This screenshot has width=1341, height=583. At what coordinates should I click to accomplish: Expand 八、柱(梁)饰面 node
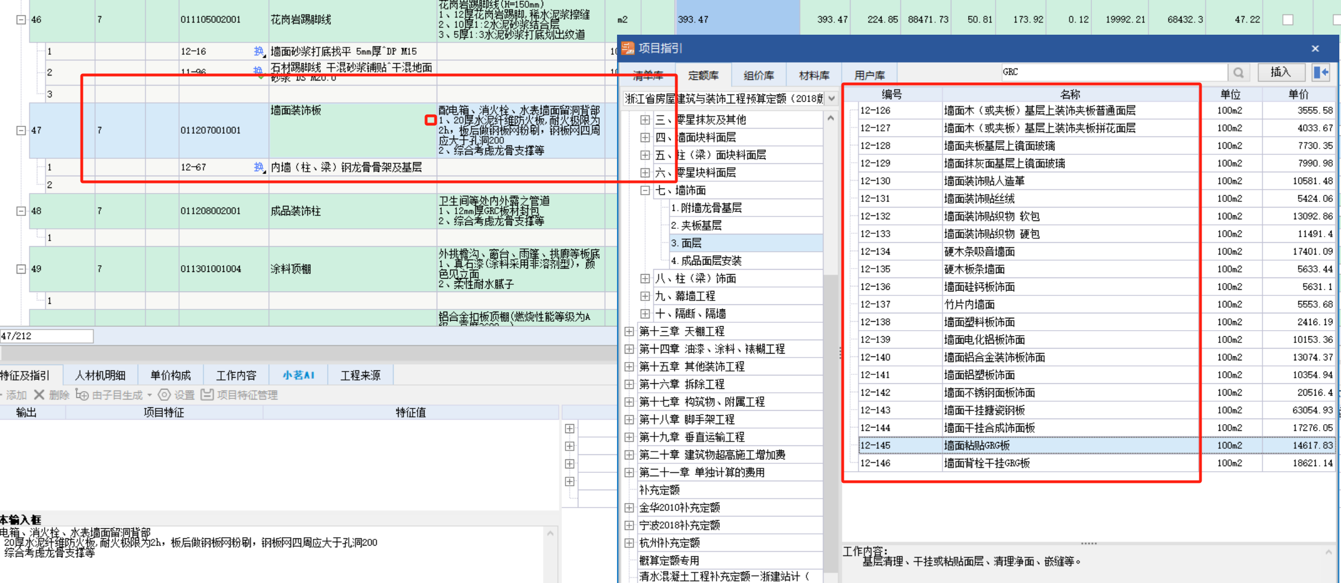(645, 278)
